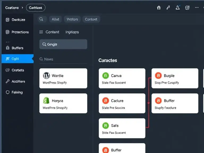Open the Buffer Slopify Feadure card
The width and height of the screenshot is (204, 153).
175,103
